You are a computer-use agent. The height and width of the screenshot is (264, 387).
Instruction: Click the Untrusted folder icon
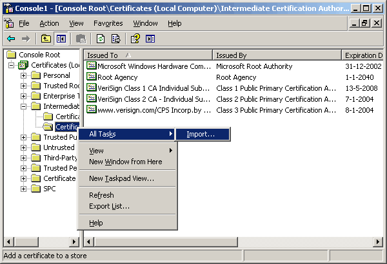coord(35,147)
